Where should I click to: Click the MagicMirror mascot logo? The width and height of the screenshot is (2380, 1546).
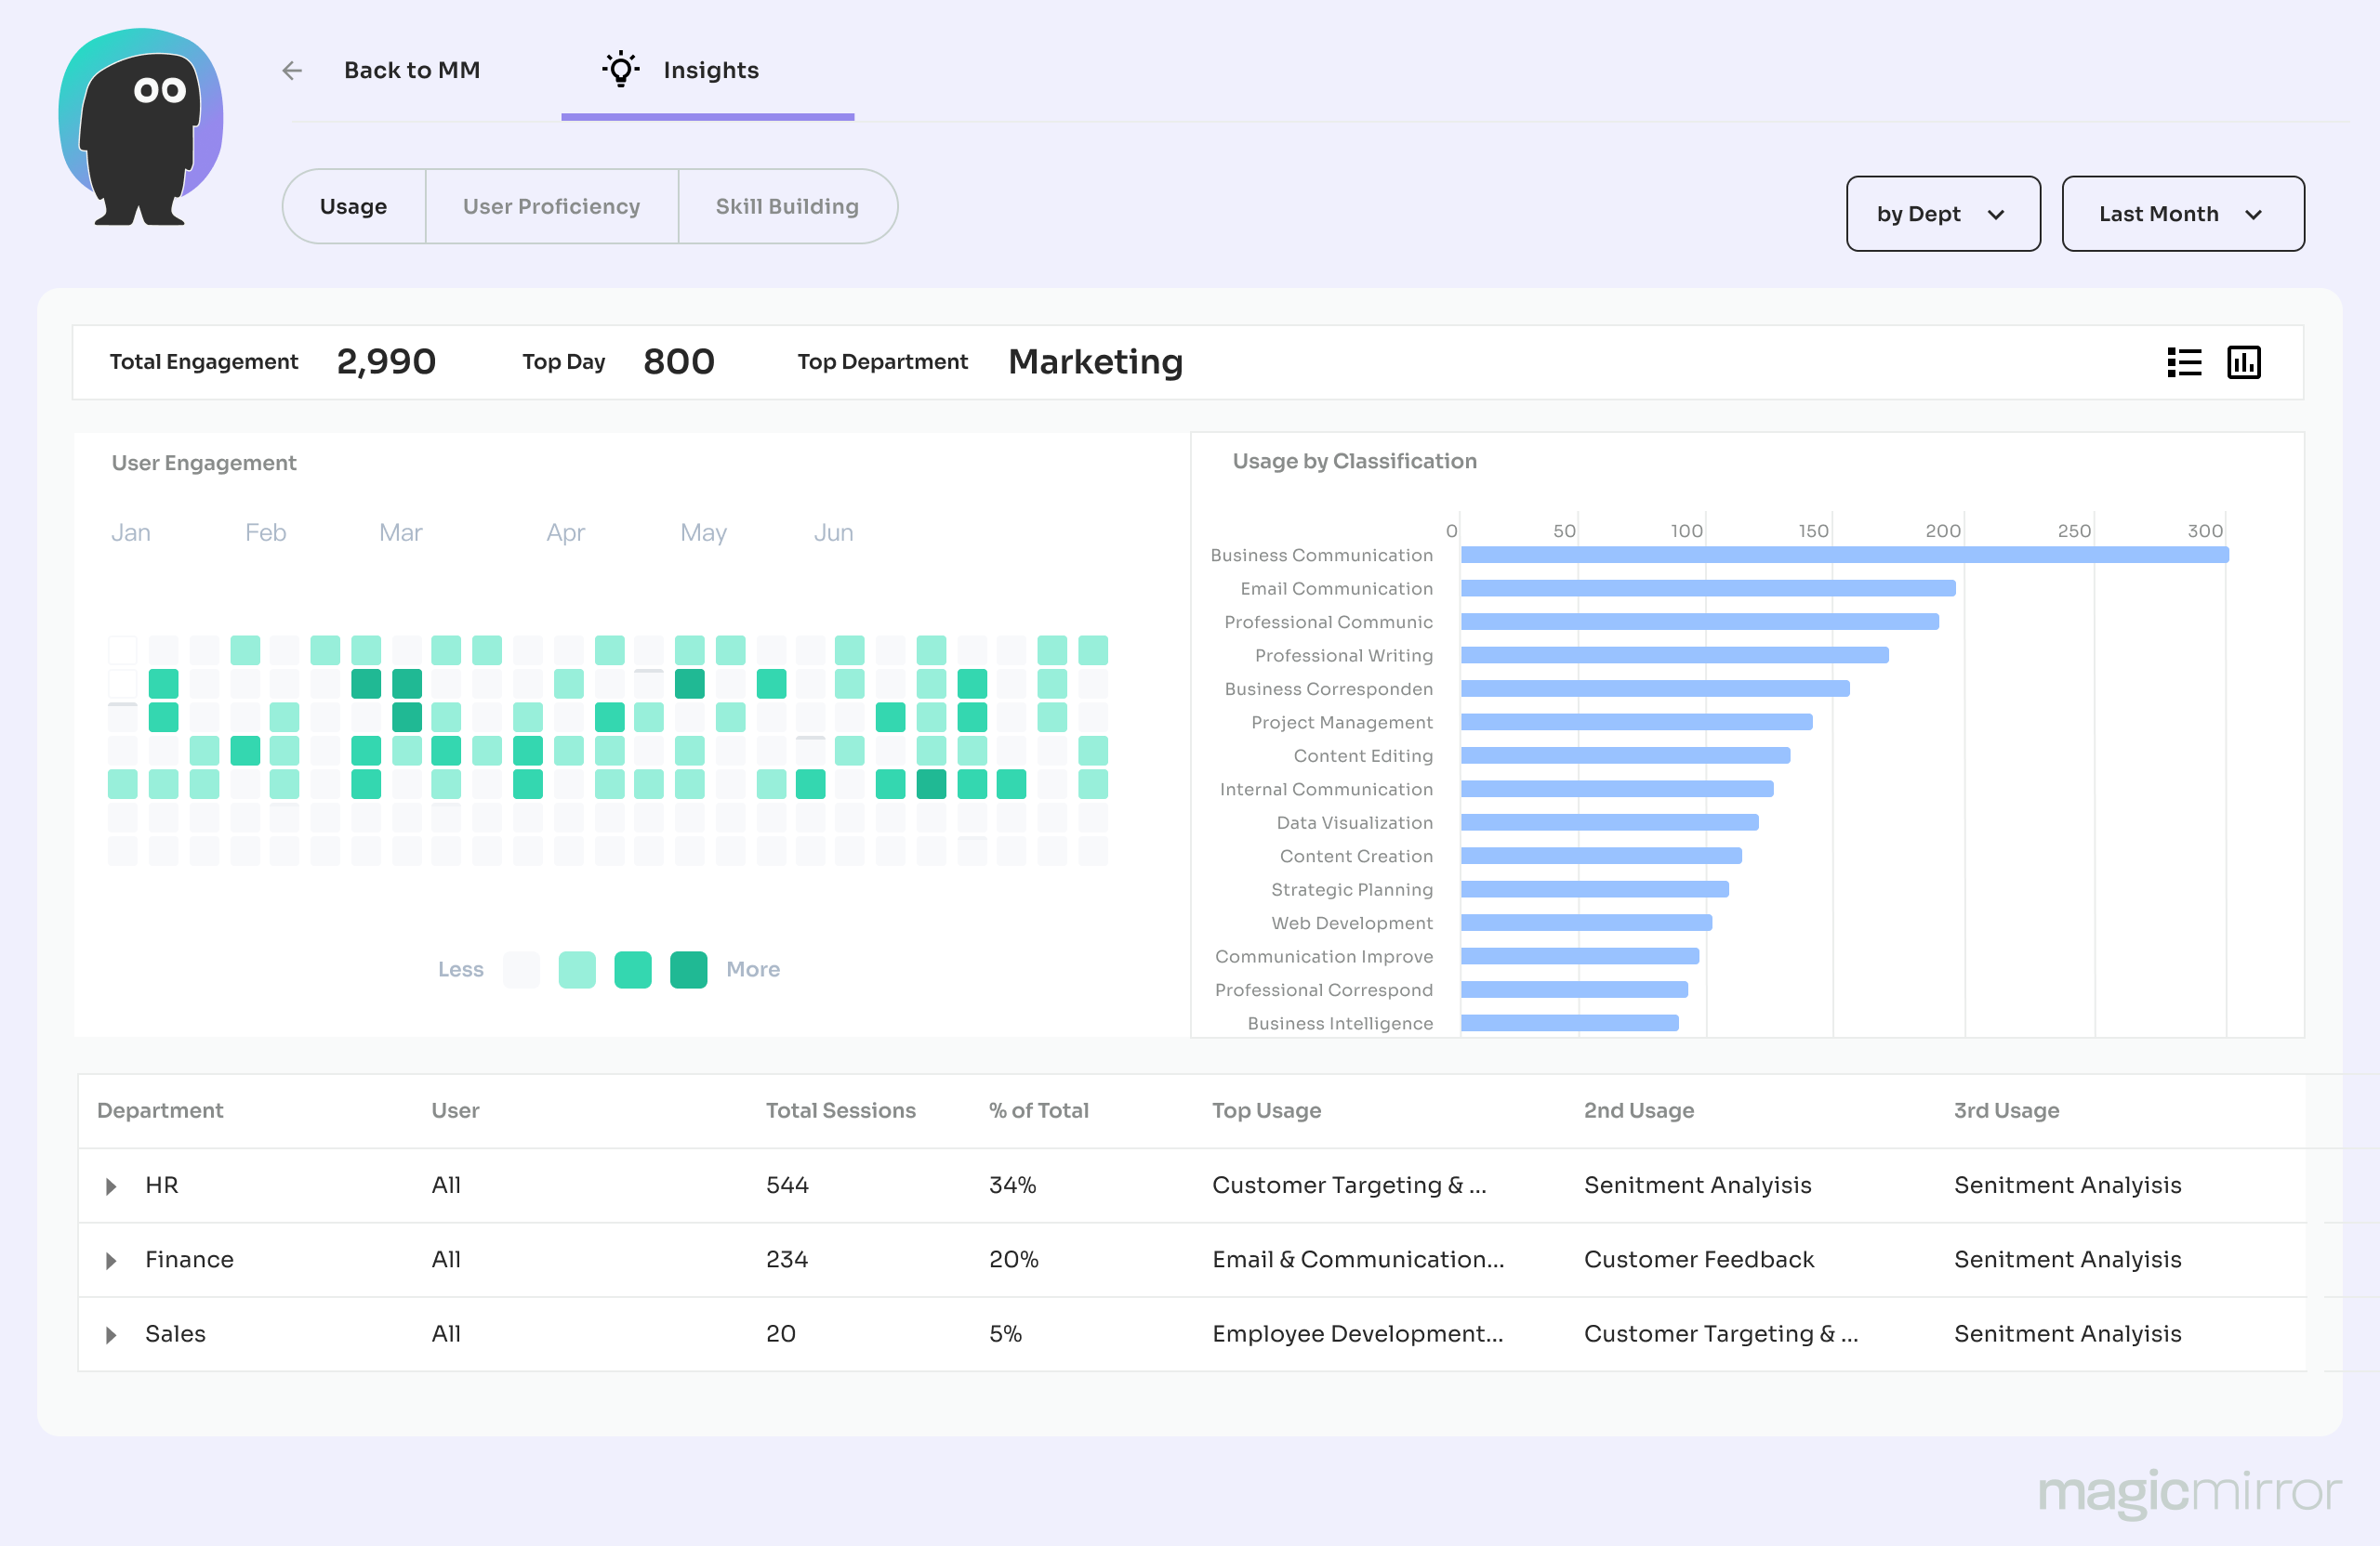point(140,127)
